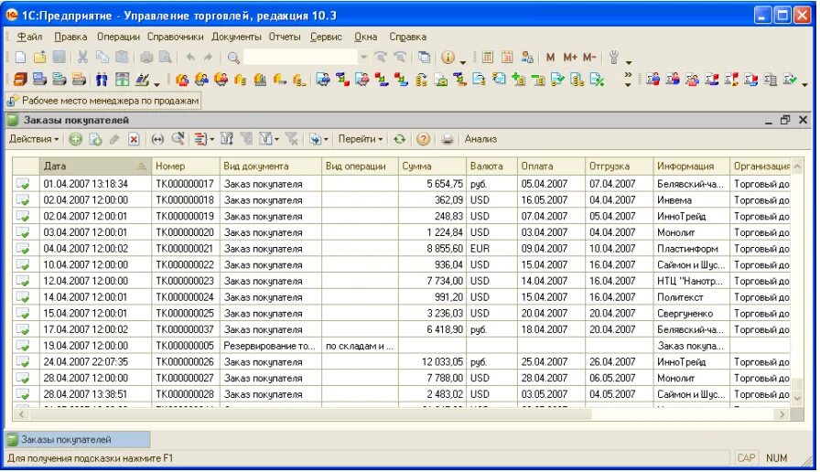Click the Сумма column header

click(x=432, y=166)
